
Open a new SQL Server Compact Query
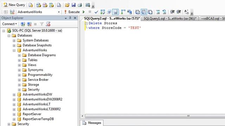click(59, 5)
